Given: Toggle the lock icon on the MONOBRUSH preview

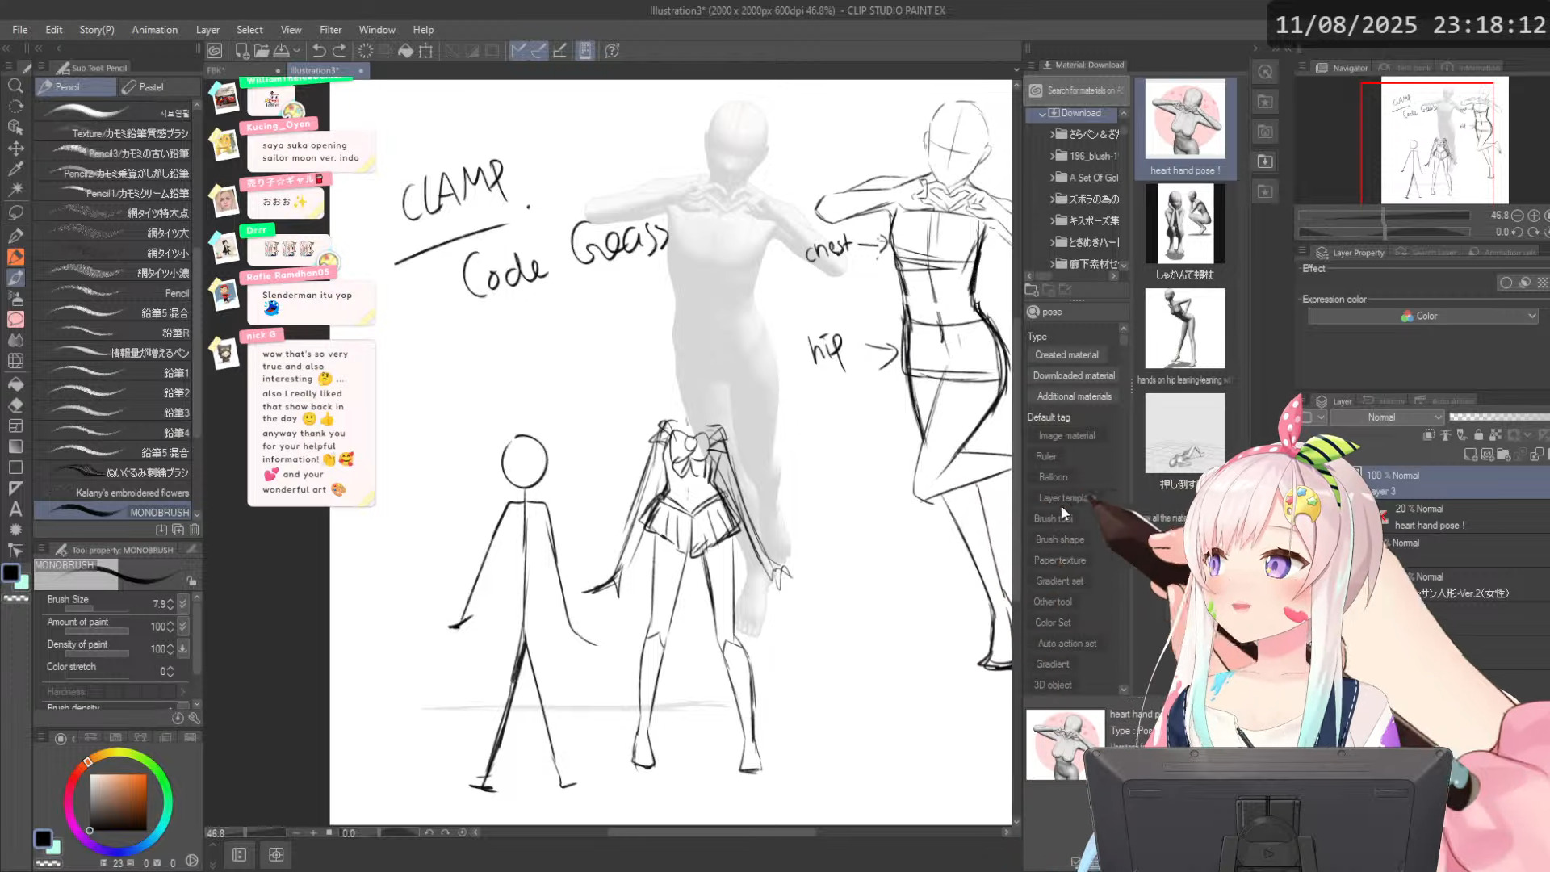Looking at the screenshot, I should (x=191, y=581).
